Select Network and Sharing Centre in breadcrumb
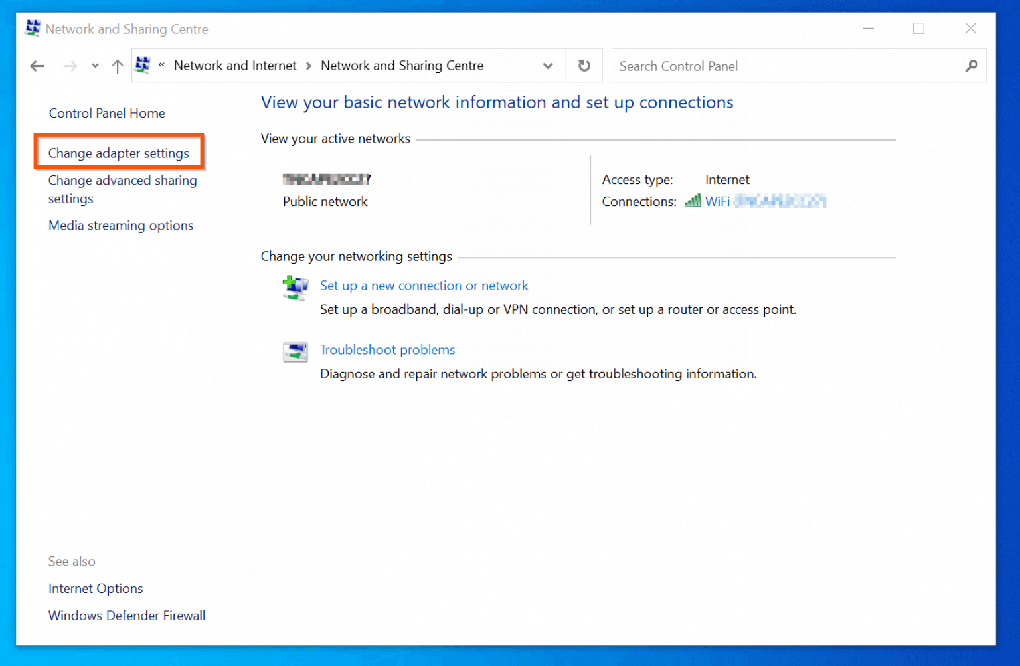1020x666 pixels. [402, 66]
